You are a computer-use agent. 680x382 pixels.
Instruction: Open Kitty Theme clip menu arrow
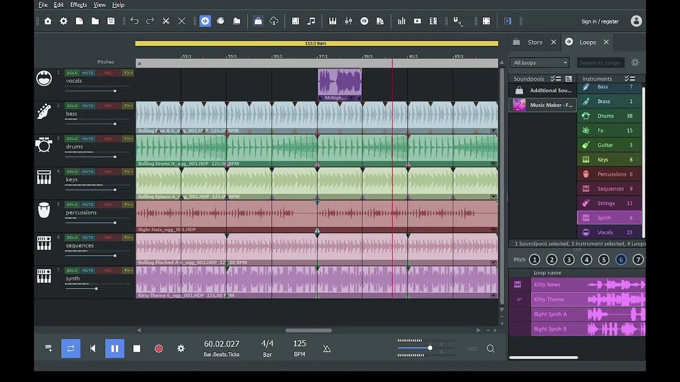tap(494, 295)
